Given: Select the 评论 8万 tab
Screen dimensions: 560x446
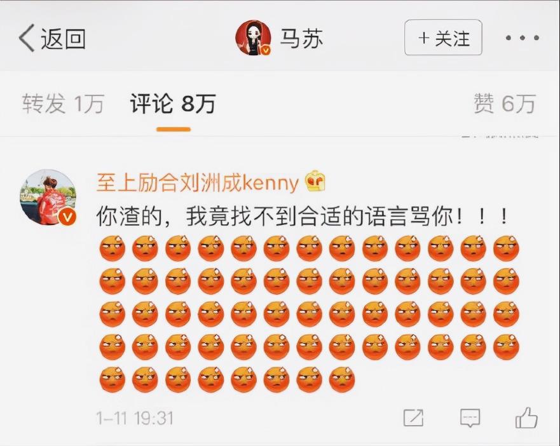Looking at the screenshot, I should [x=173, y=104].
